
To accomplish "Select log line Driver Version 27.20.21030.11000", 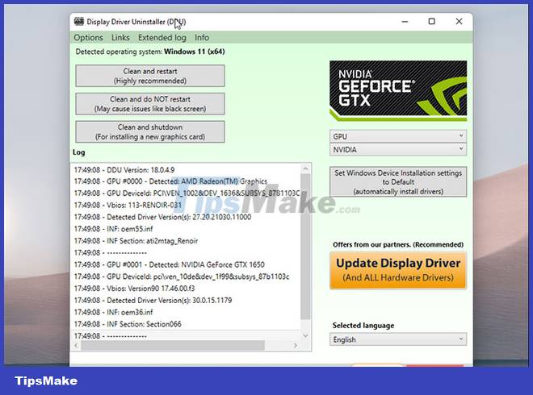I will (162, 217).
